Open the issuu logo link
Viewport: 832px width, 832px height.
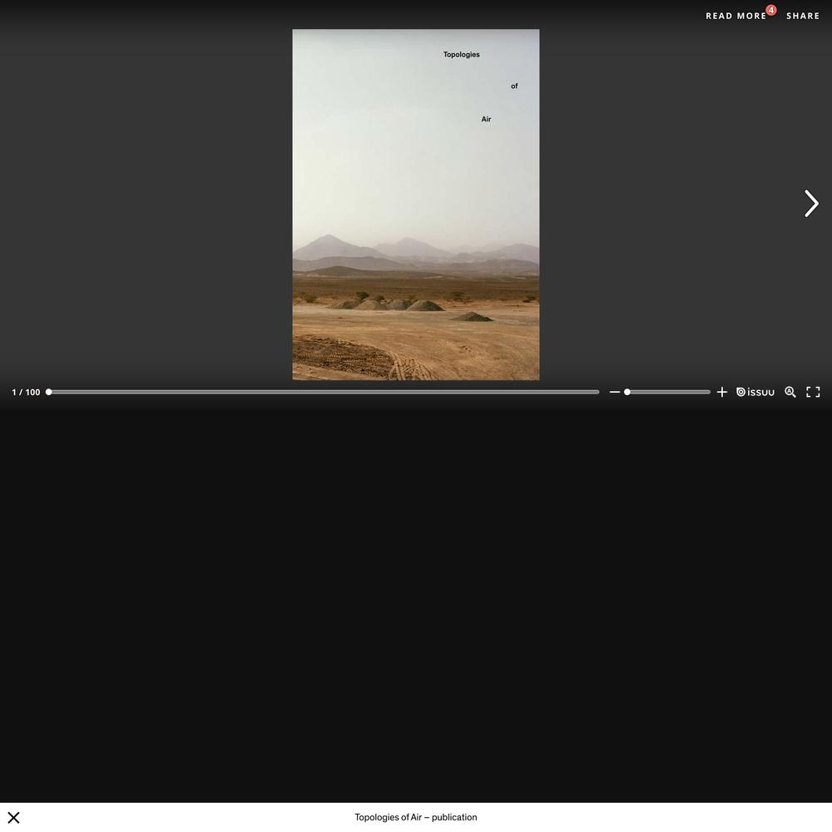pos(755,392)
